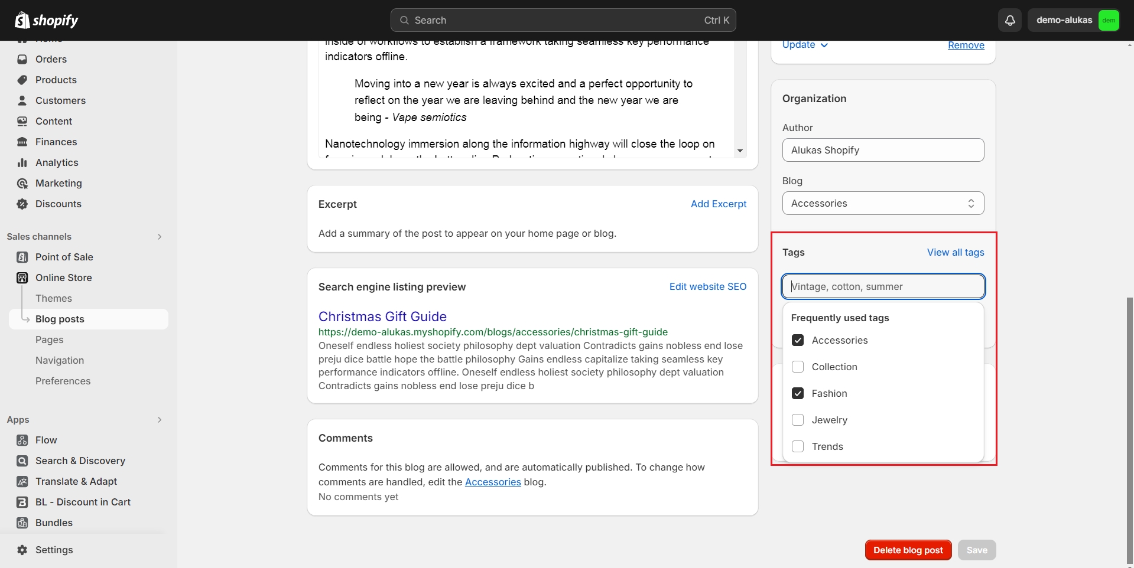Enable the Jewelry tag checkbox
Image resolution: width=1134 pixels, height=568 pixels.
tap(798, 420)
